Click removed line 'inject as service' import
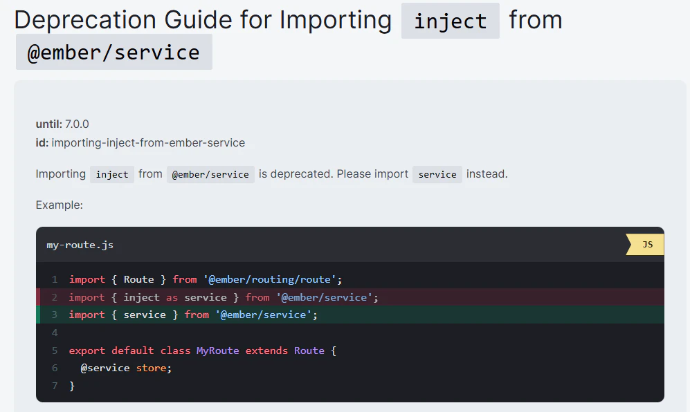 [x=350, y=297]
